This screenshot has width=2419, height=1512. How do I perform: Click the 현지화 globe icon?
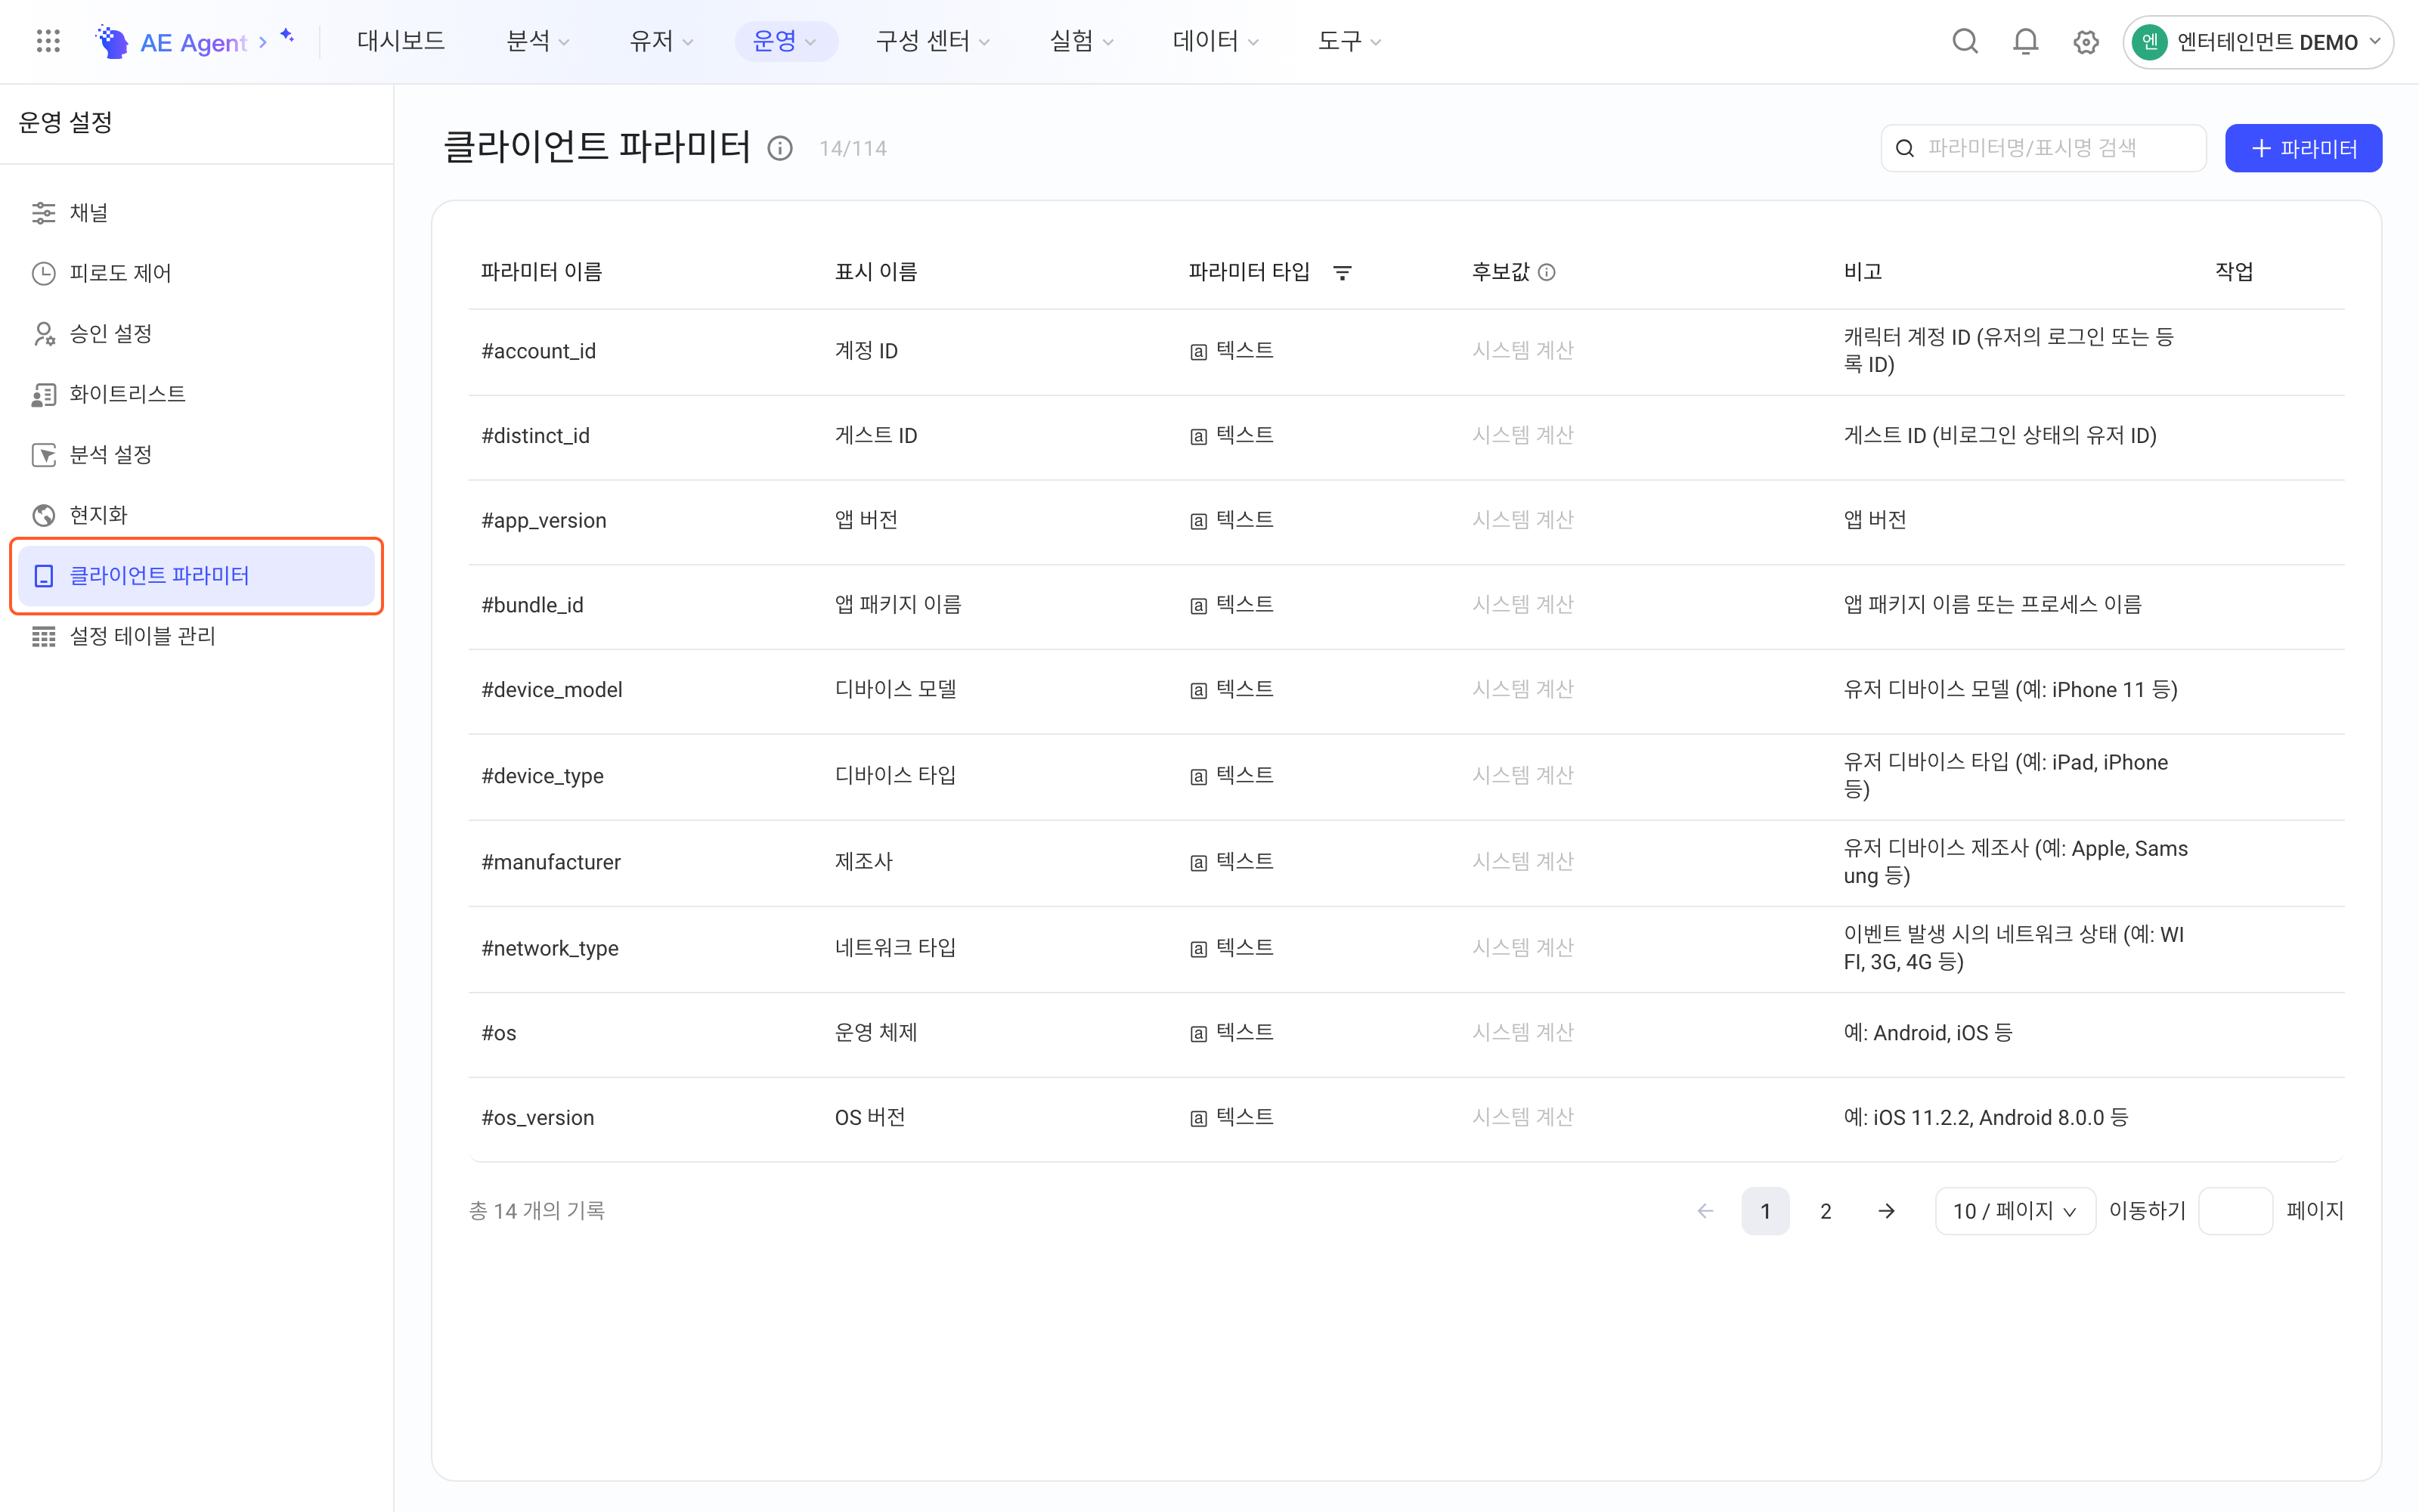(x=43, y=515)
